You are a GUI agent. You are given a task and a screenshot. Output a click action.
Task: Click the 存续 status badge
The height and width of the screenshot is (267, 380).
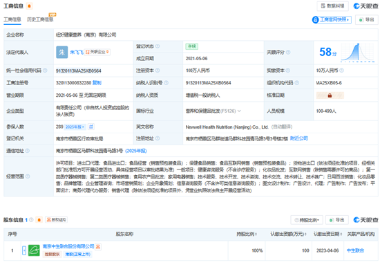(192, 46)
